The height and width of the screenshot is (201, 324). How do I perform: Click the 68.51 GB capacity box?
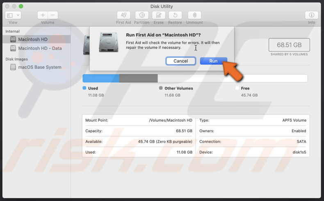pyautogui.click(x=289, y=45)
